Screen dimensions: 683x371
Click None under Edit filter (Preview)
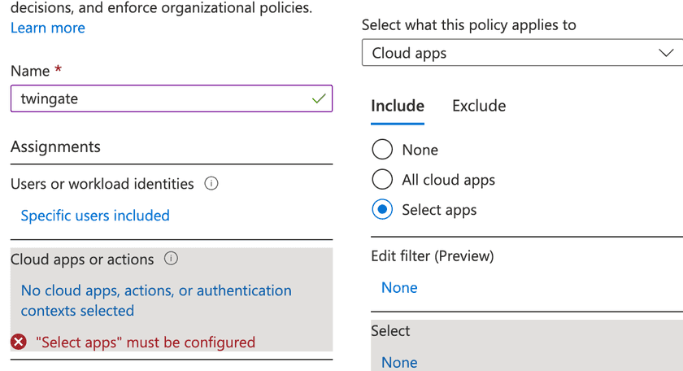[x=399, y=288]
